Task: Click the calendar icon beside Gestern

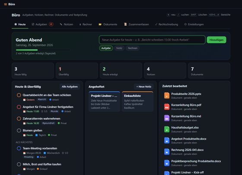Action: (24, 100)
